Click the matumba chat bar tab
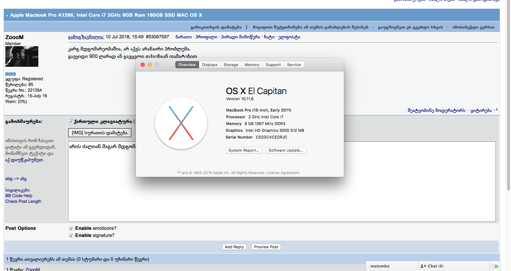 pos(392,266)
